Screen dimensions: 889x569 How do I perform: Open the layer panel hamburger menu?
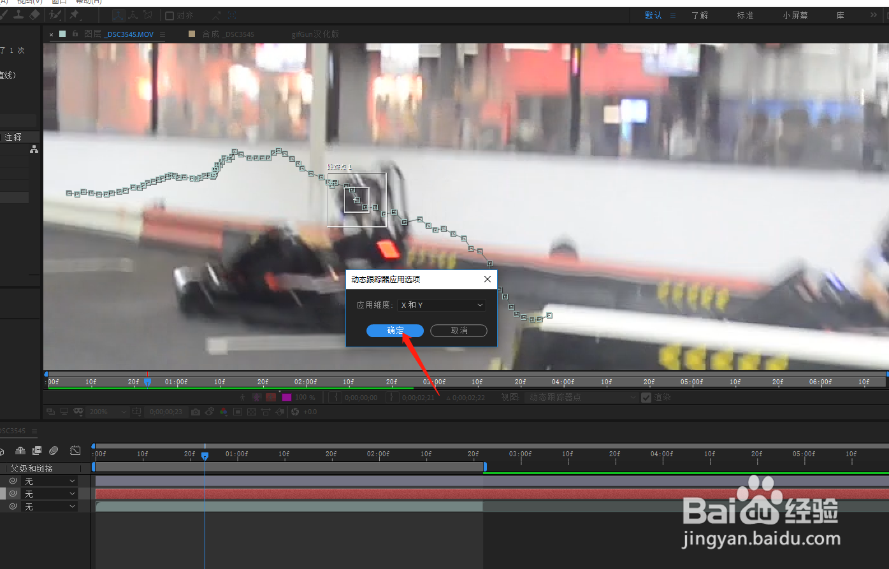point(163,34)
